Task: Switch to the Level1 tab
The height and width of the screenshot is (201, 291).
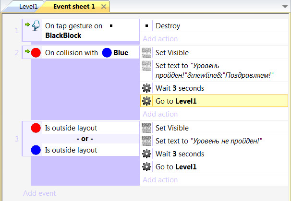Action: [28, 7]
